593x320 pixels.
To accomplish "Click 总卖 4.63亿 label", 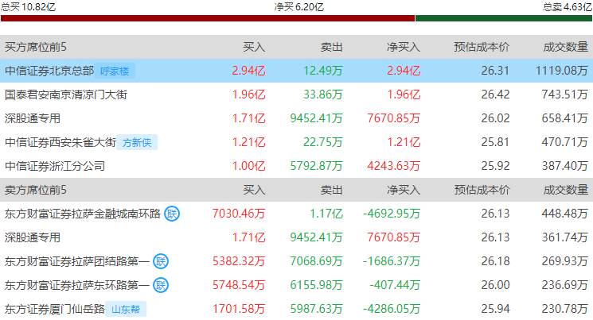I will (x=568, y=7).
